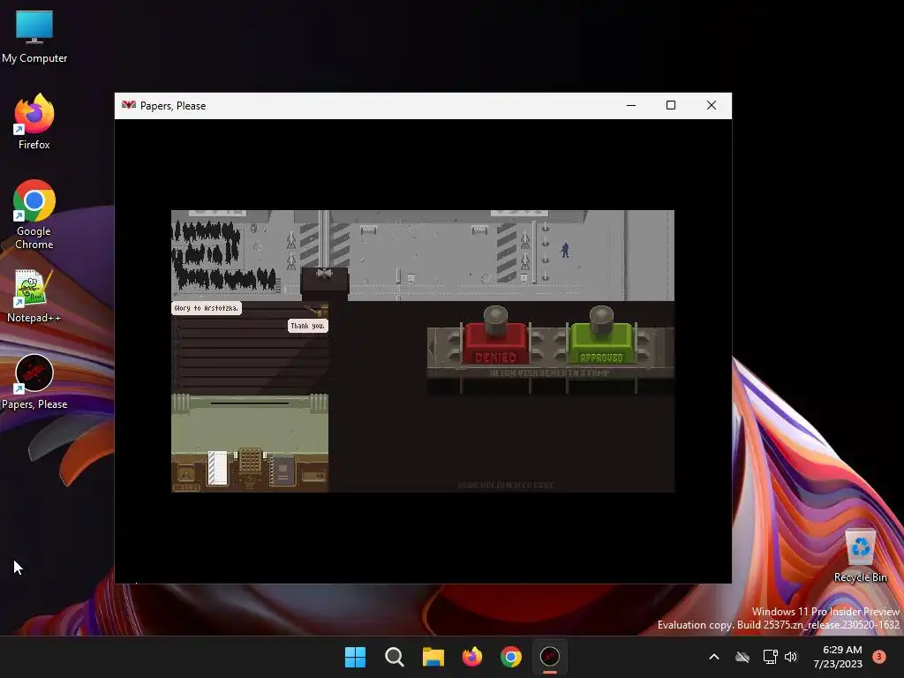This screenshot has height=678, width=904.
Task: Click the 'Glory to Arstotzka.' speech bubble
Action: pos(207,308)
